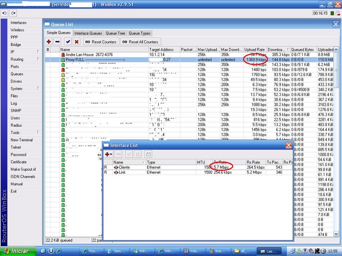Sort queues by Target Address column header
This screenshot has height=256, width=342.
point(164,49)
